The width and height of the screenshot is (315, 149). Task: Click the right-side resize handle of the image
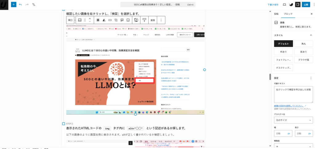pyautogui.click(x=205, y=70)
